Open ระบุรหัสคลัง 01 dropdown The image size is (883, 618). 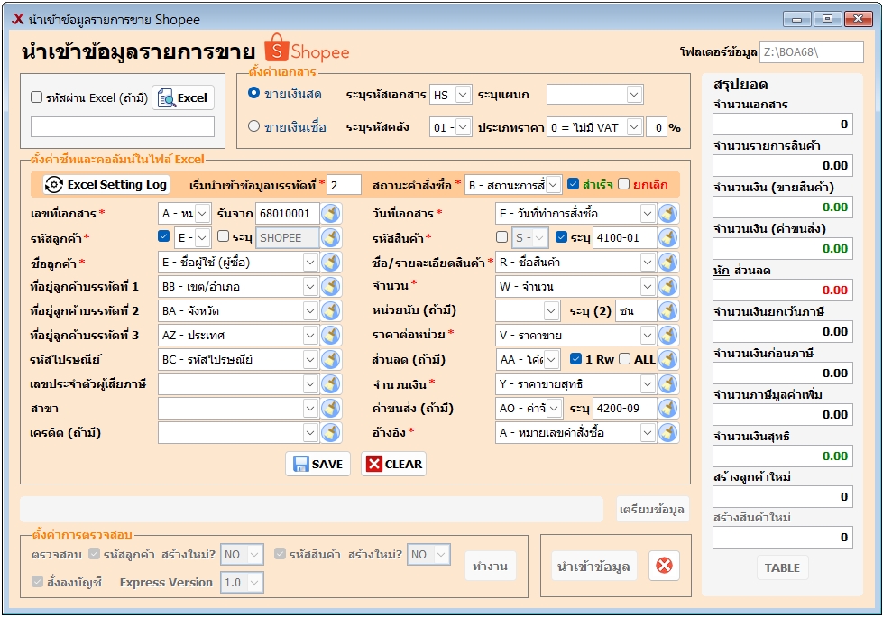pyautogui.click(x=463, y=127)
